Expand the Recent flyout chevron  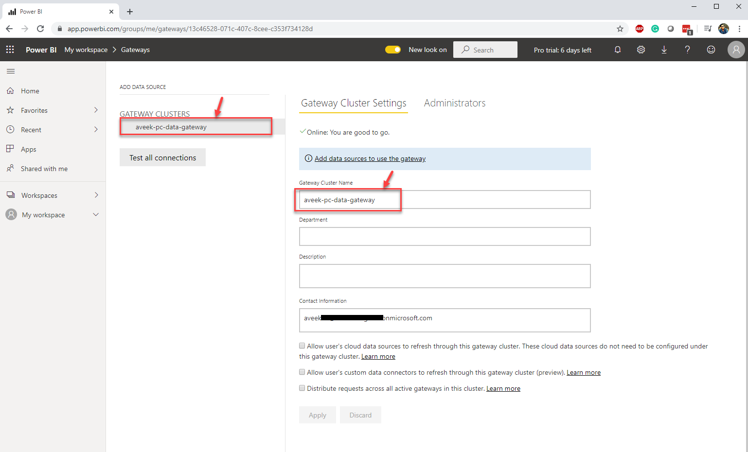[x=96, y=129]
